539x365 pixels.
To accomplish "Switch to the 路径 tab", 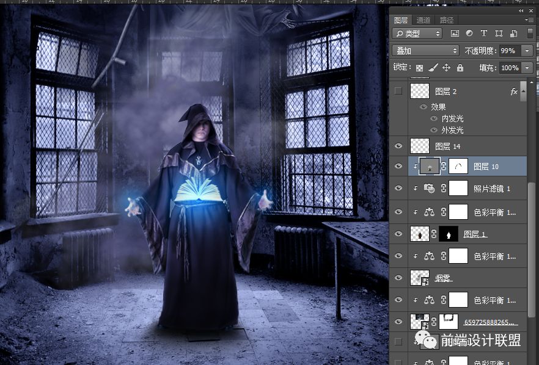I will click(x=447, y=20).
